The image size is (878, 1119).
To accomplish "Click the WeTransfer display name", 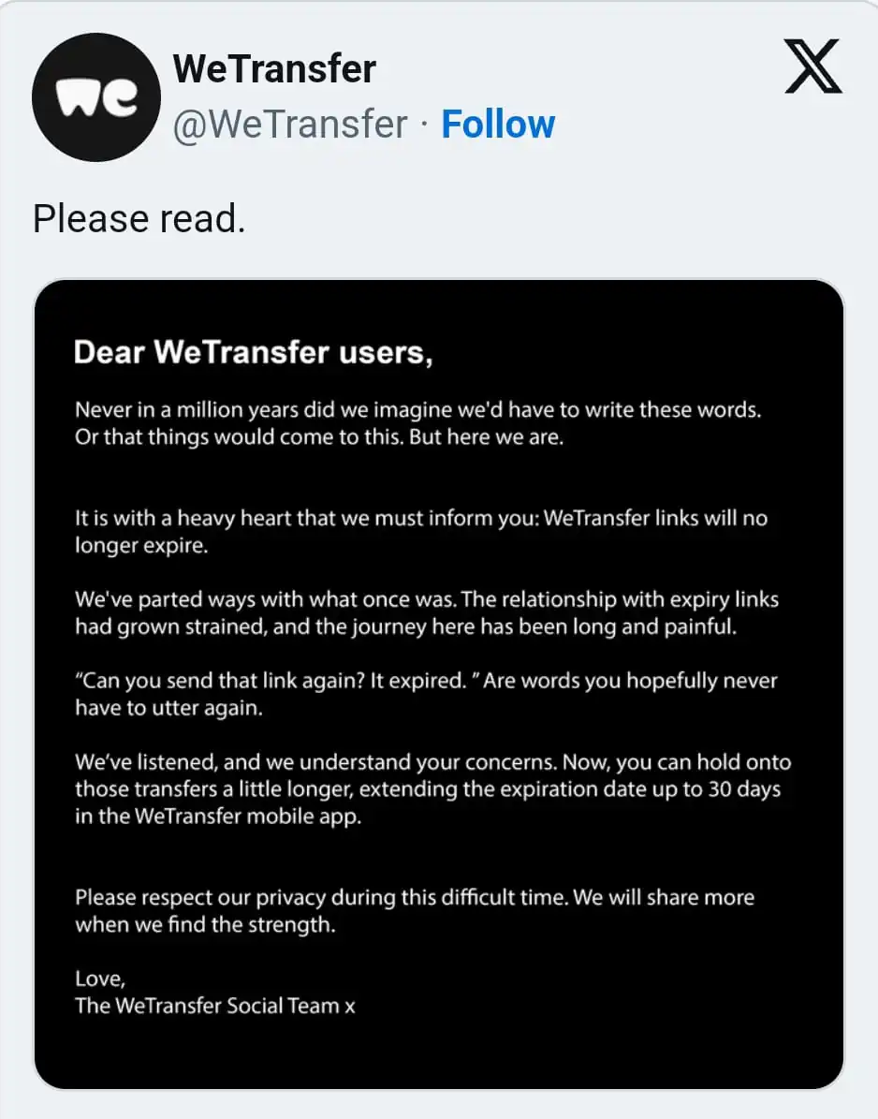I will [274, 69].
